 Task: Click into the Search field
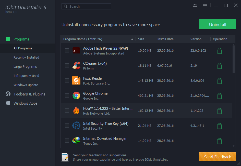click(x=86, y=6)
